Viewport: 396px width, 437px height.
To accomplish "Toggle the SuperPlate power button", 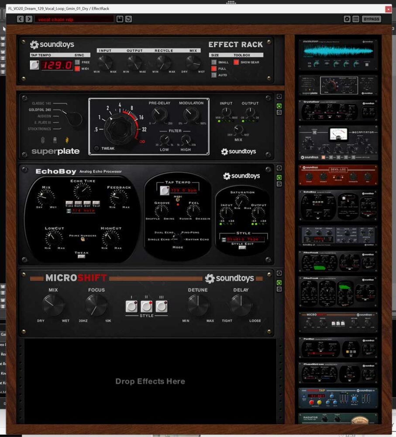I will (279, 106).
